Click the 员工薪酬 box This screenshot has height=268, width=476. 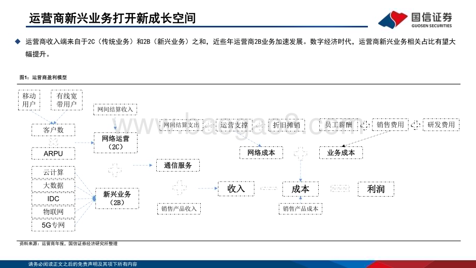pyautogui.click(x=338, y=125)
